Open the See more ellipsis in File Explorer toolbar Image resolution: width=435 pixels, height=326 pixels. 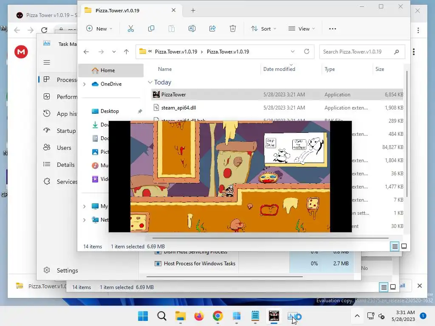[x=332, y=28]
